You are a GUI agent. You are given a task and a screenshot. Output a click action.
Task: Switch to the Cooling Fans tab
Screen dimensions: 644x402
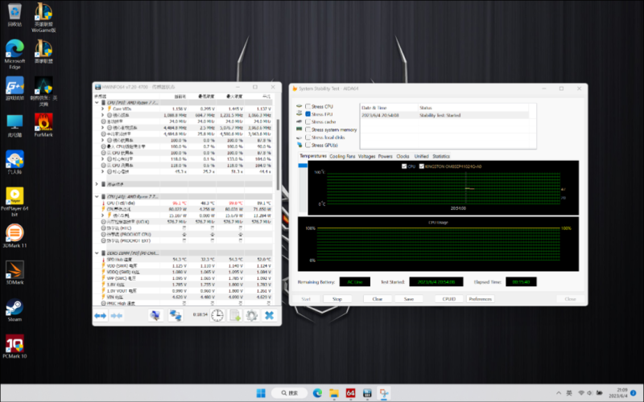[x=342, y=156]
